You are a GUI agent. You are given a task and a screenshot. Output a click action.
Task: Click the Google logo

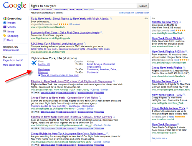15,6
